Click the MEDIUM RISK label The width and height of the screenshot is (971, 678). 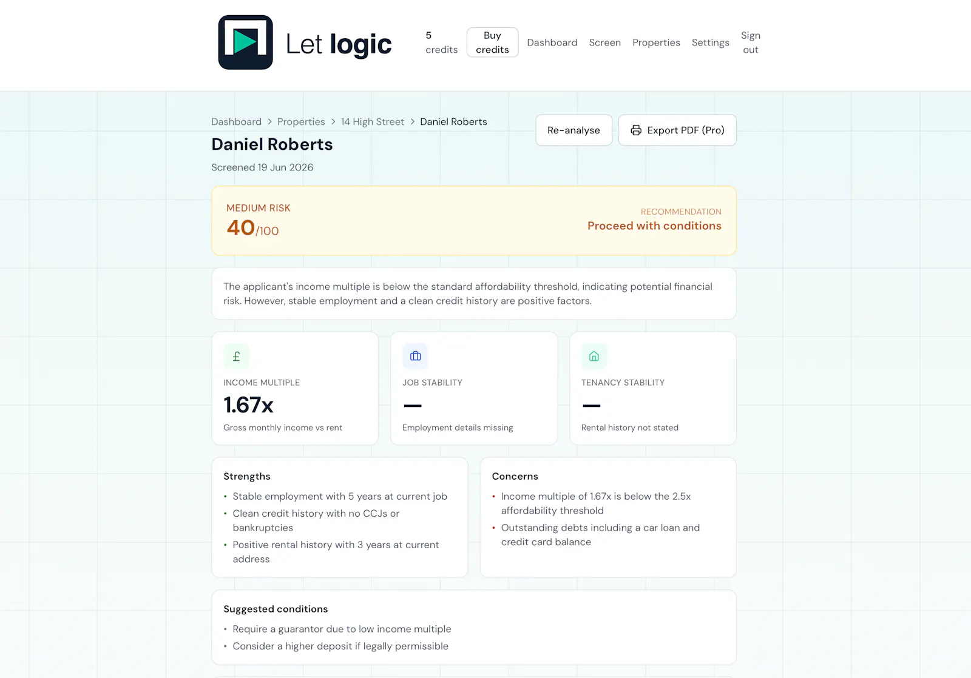pyautogui.click(x=259, y=208)
